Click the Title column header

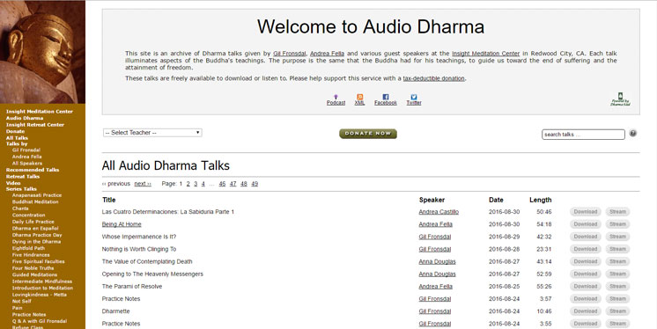pos(109,200)
